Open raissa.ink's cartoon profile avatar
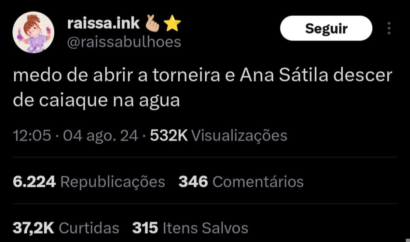410x242 pixels. click(33, 32)
